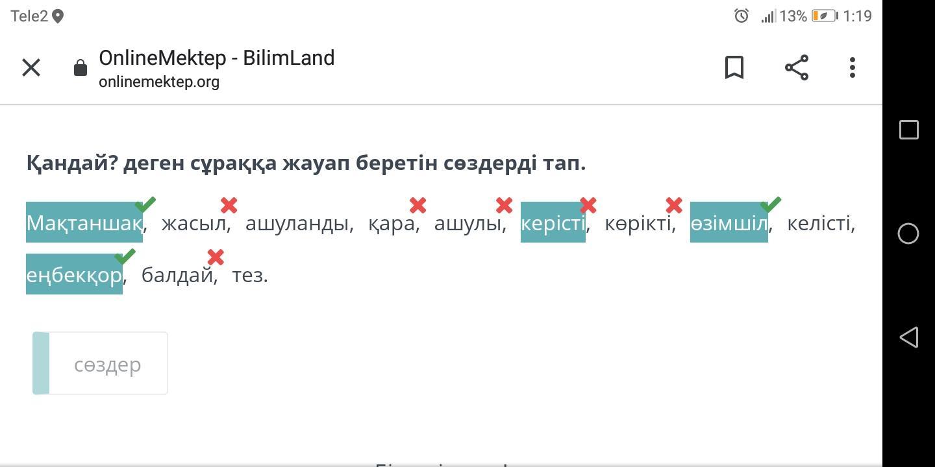Deselect the highlighted word керісті

point(553,222)
